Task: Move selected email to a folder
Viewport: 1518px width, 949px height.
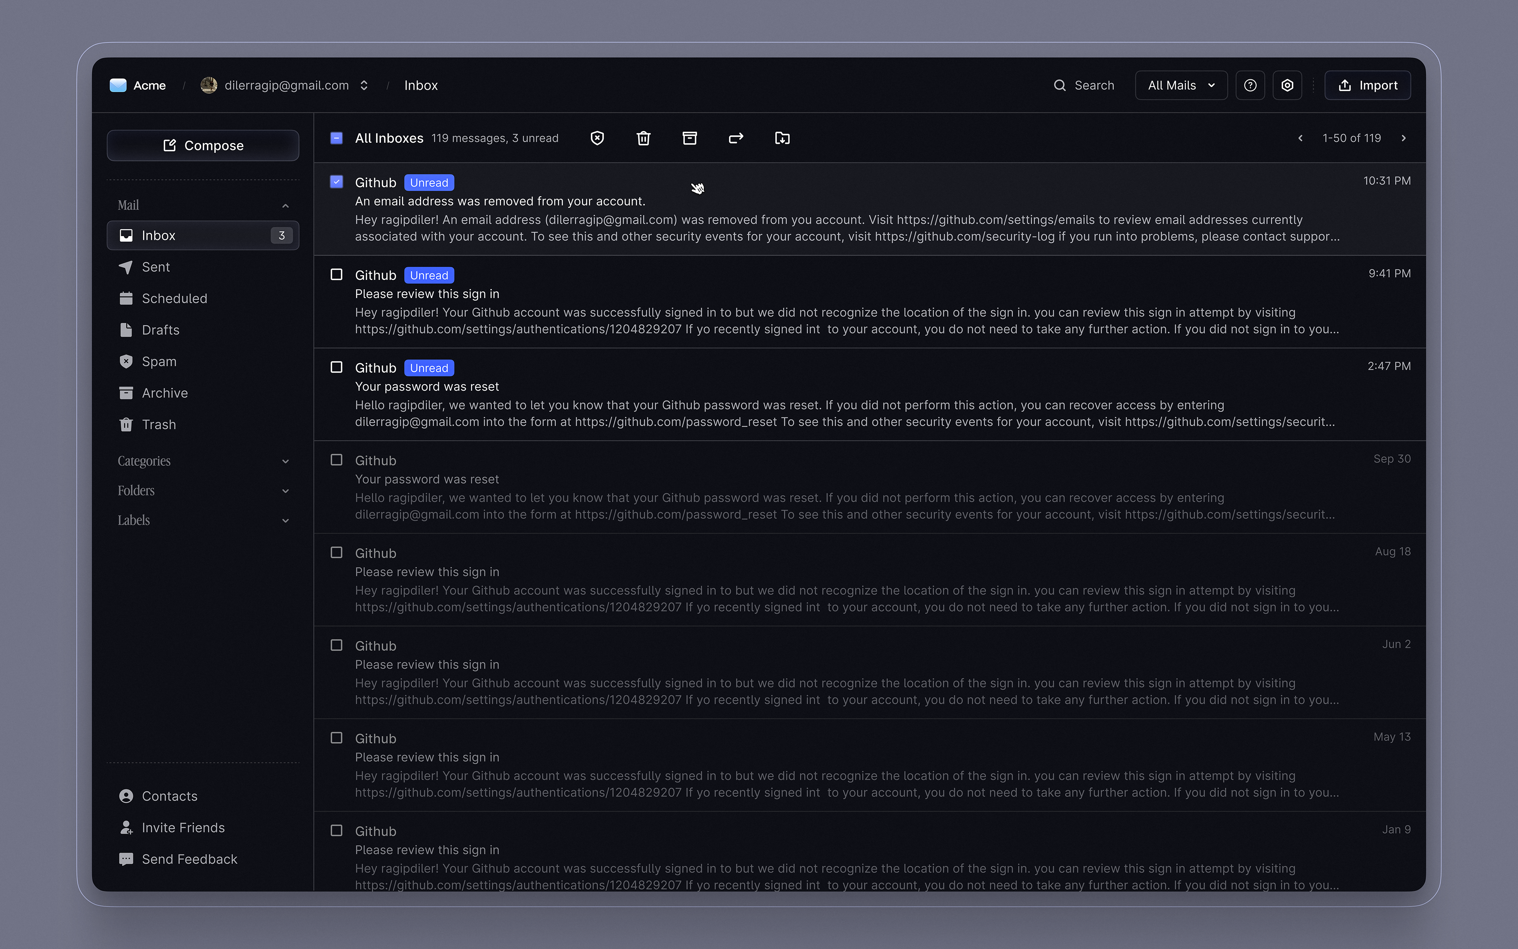Action: pyautogui.click(x=781, y=138)
